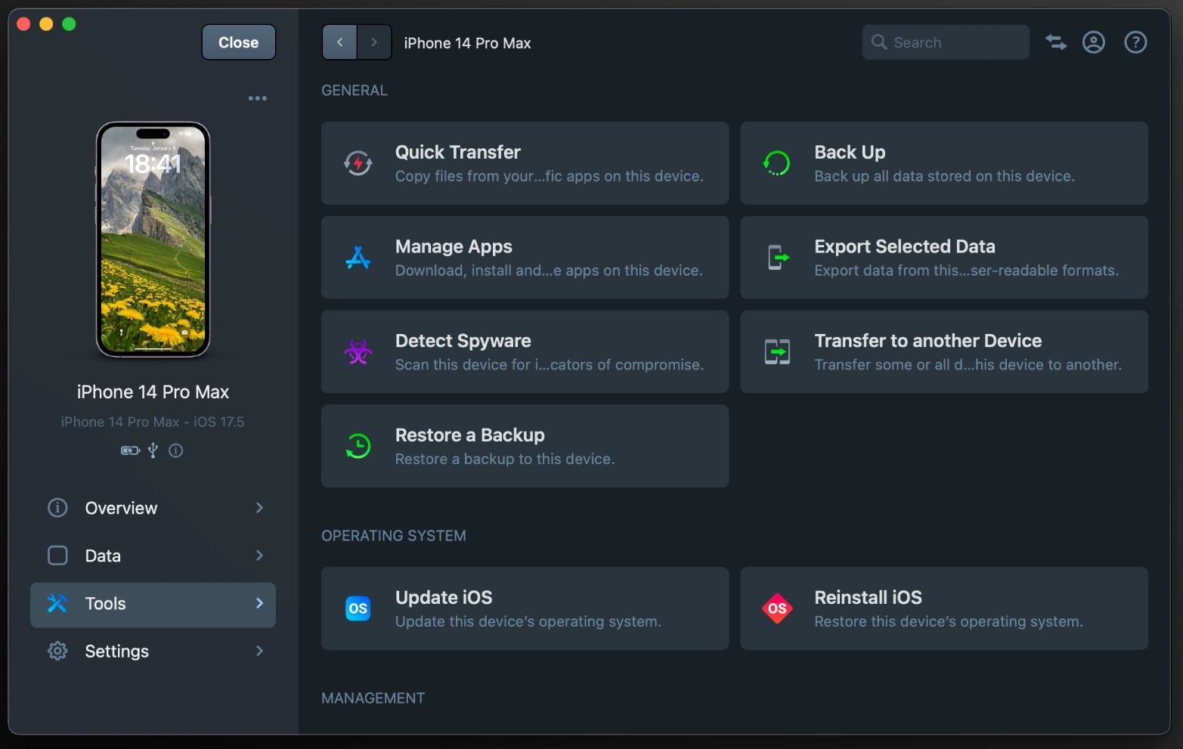Viewport: 1183px width, 749px height.
Task: Click the iPhone 14 Pro Max device name
Action: 153,392
